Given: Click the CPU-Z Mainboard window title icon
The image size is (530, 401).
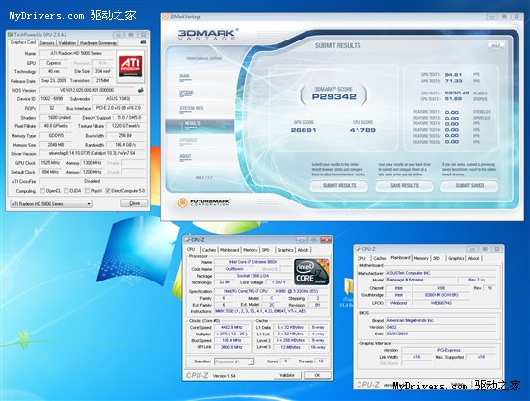Looking at the screenshot, I should pyautogui.click(x=358, y=249).
